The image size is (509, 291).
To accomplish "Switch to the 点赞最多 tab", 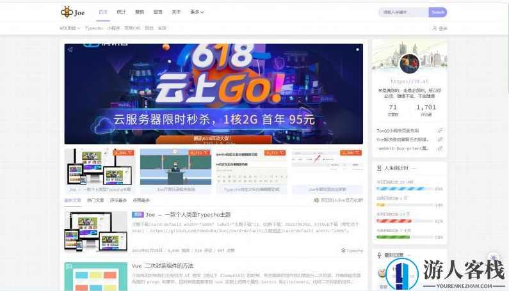I will 141,200.
